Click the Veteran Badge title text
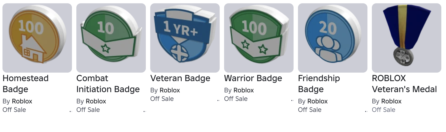 [x=180, y=78]
